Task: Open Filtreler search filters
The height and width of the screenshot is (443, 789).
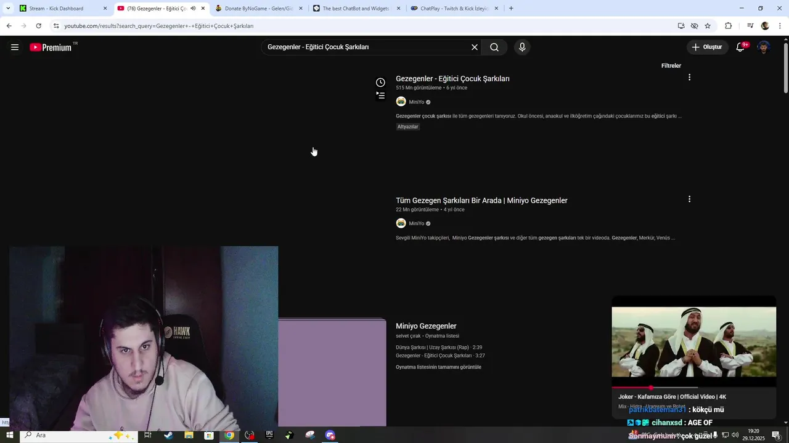Action: click(x=671, y=66)
